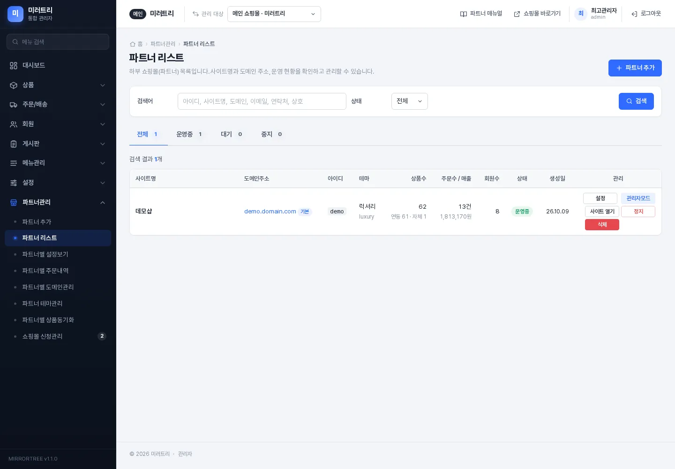
Task: Click the 미러트리 logo icon in sidebar
Action: coord(15,14)
